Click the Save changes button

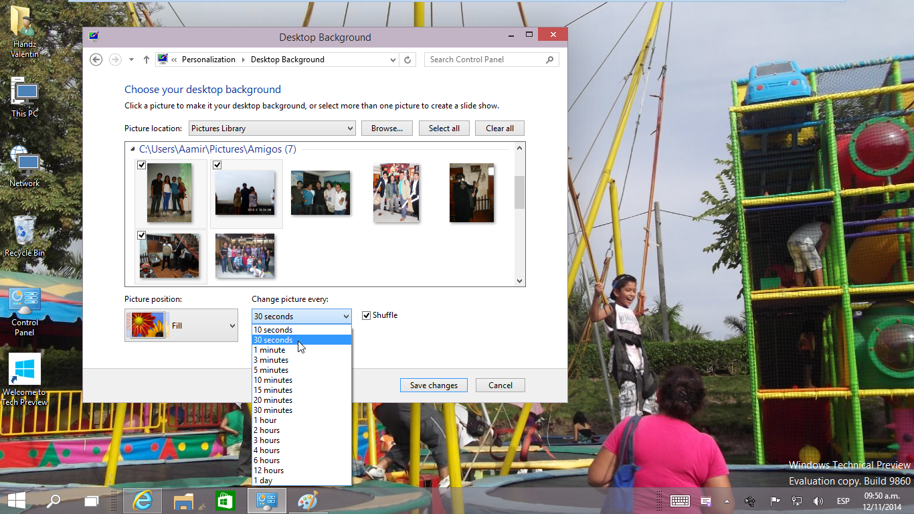(434, 385)
